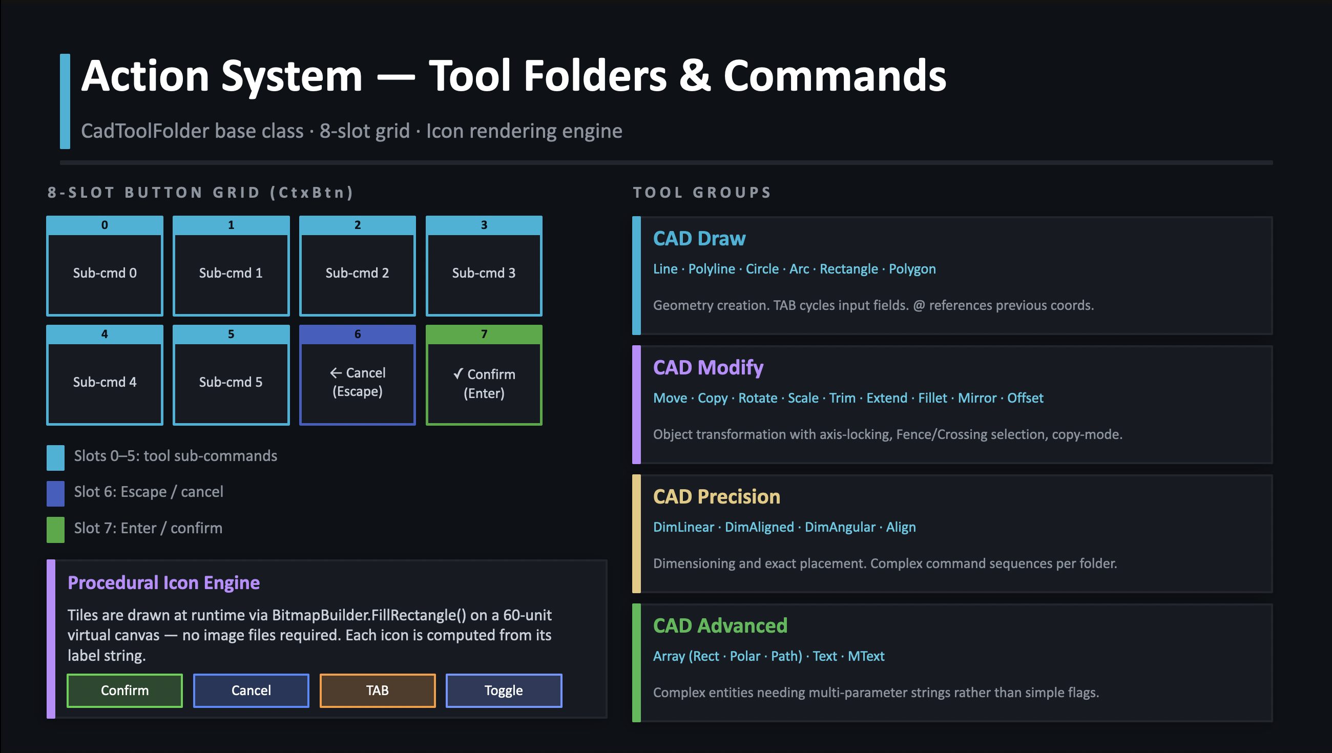Click the light blue legend swatch

pos(55,457)
